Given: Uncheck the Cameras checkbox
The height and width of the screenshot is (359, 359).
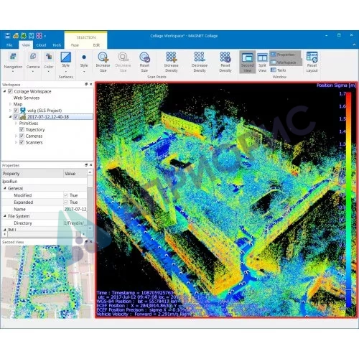Looking at the screenshot, I should tap(22, 136).
